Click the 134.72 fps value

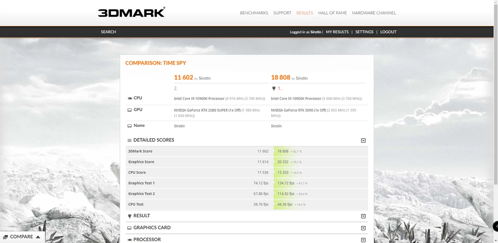[286, 183]
